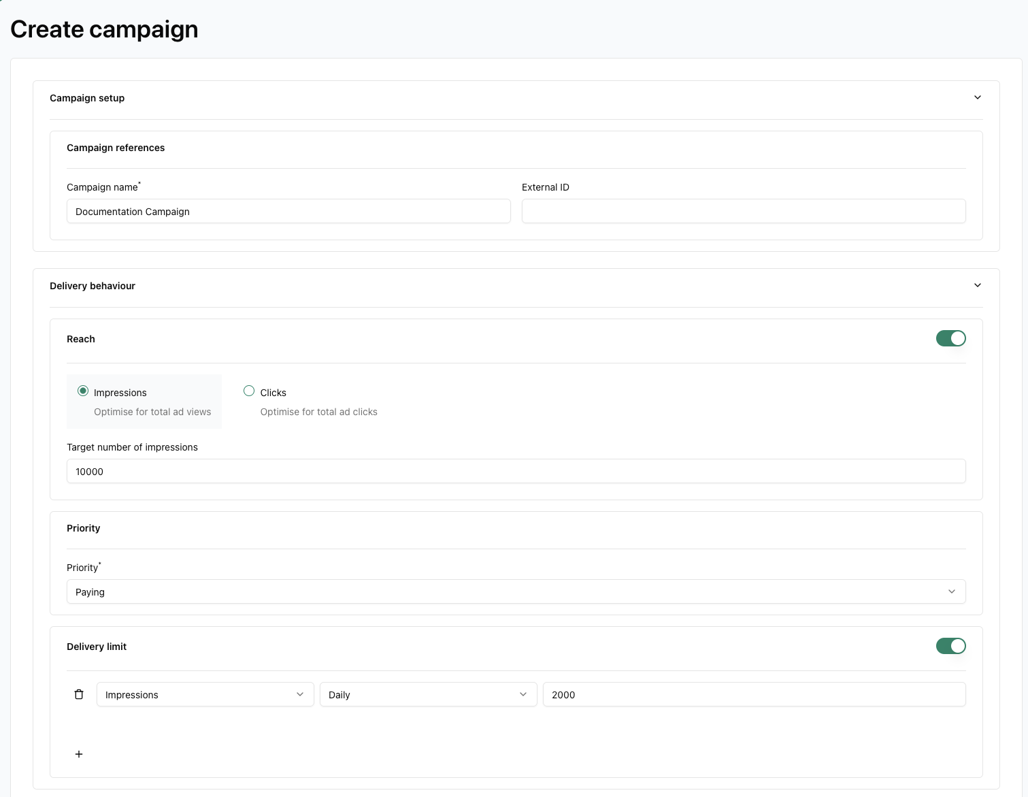Edit the Target number of impressions field
This screenshot has height=797, width=1028.
coord(516,471)
